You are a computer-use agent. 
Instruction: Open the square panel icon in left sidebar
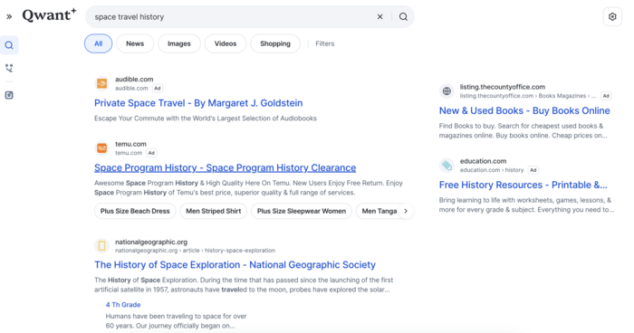[9, 95]
